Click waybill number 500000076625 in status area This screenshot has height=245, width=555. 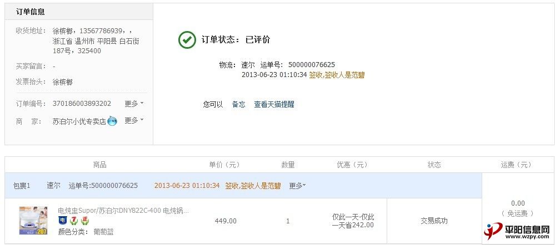[312, 65]
